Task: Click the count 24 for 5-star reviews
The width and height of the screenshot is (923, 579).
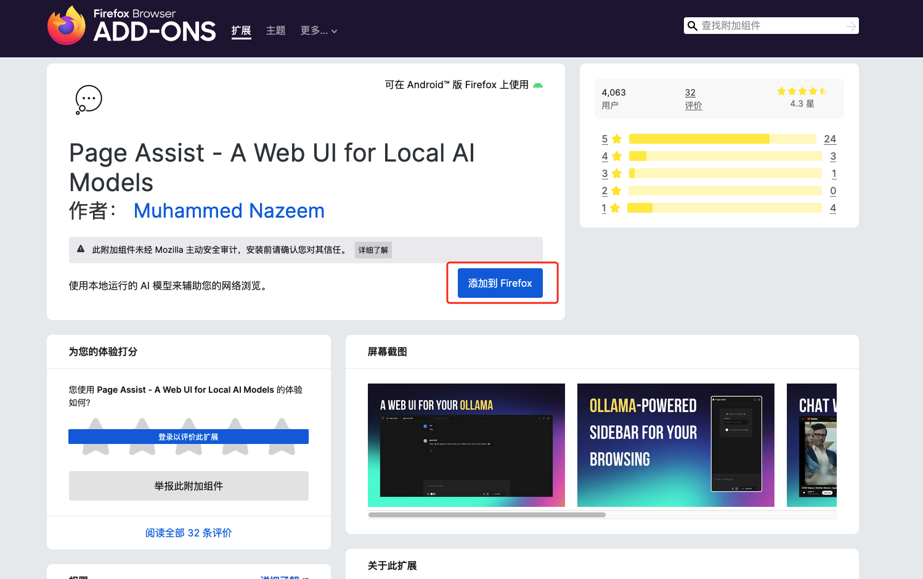Action: click(830, 139)
